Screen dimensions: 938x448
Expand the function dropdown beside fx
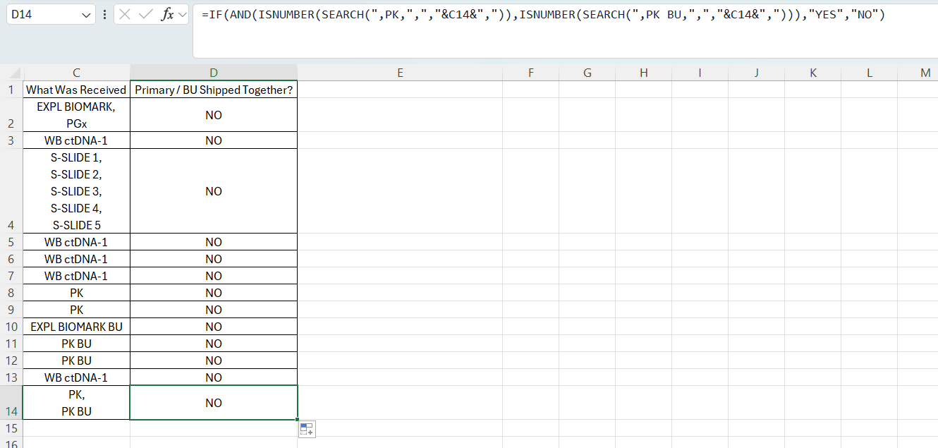tap(183, 15)
